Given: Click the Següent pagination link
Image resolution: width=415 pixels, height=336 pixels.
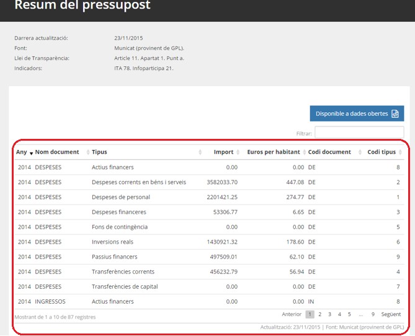Looking at the screenshot, I should [x=391, y=314].
